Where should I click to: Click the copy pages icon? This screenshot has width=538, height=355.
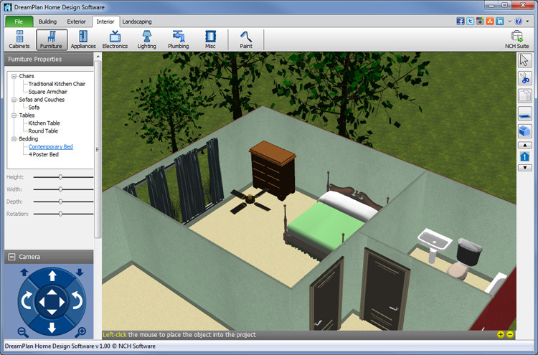pos(524,96)
